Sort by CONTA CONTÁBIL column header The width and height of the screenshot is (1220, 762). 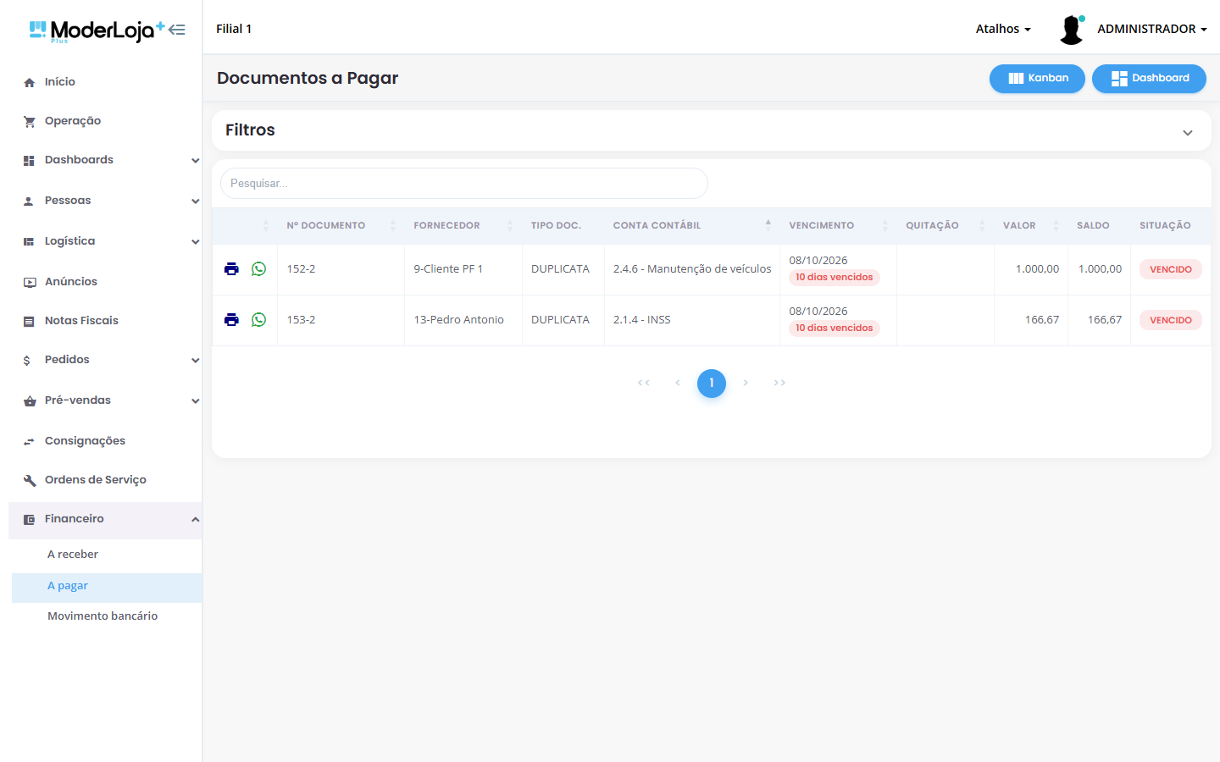[692, 226]
